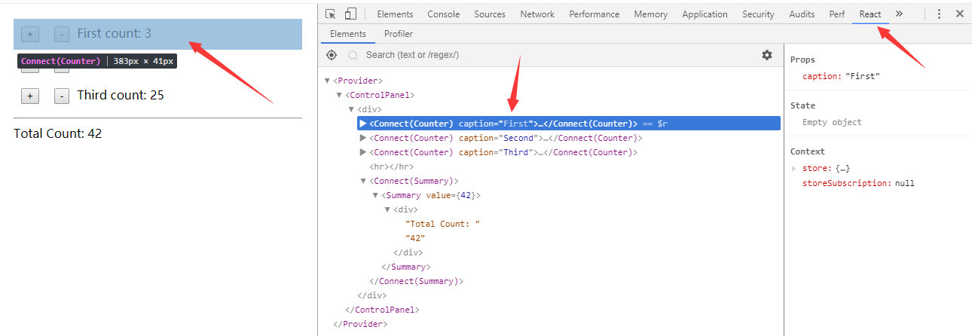Viewport: 972px width, 336px height.
Task: Expand the Connect(Counter) First node
Action: pyautogui.click(x=363, y=124)
